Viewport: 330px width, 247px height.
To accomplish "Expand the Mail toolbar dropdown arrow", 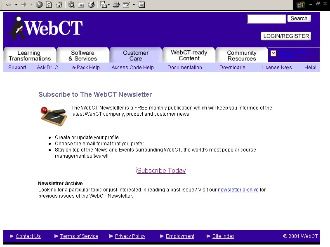I will (109, 5).
